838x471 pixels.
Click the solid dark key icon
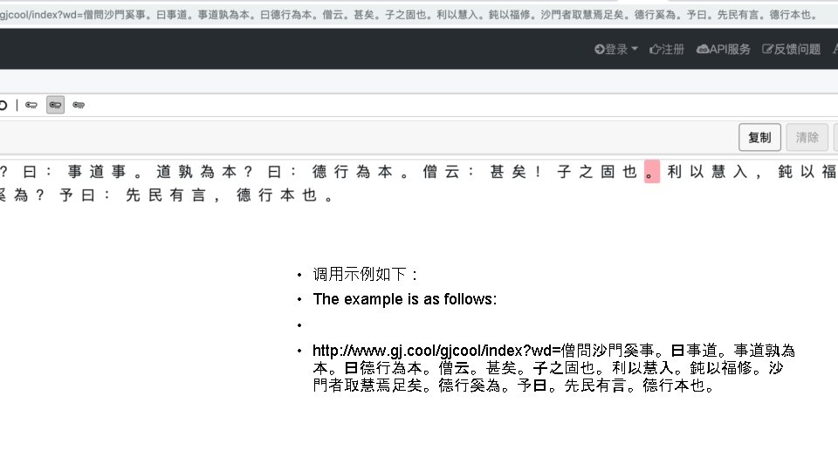[x=79, y=106]
